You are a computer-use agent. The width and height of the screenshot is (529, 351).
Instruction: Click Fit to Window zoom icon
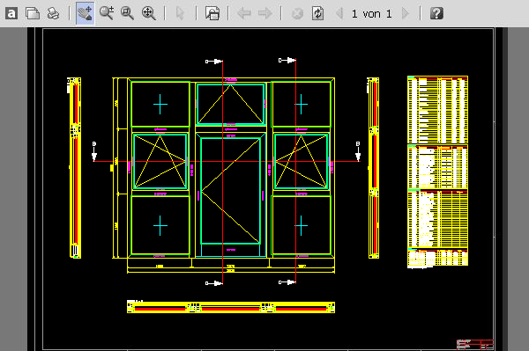click(x=149, y=14)
